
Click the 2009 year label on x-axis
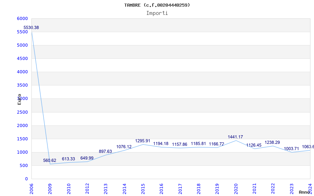pyautogui.click(x=50, y=189)
